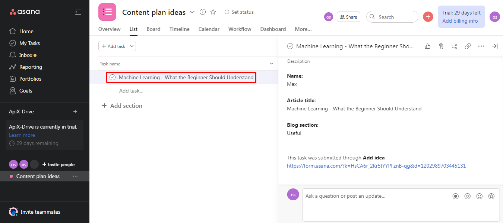
Task: Expand the Add task dropdown arrow
Action: (x=132, y=46)
